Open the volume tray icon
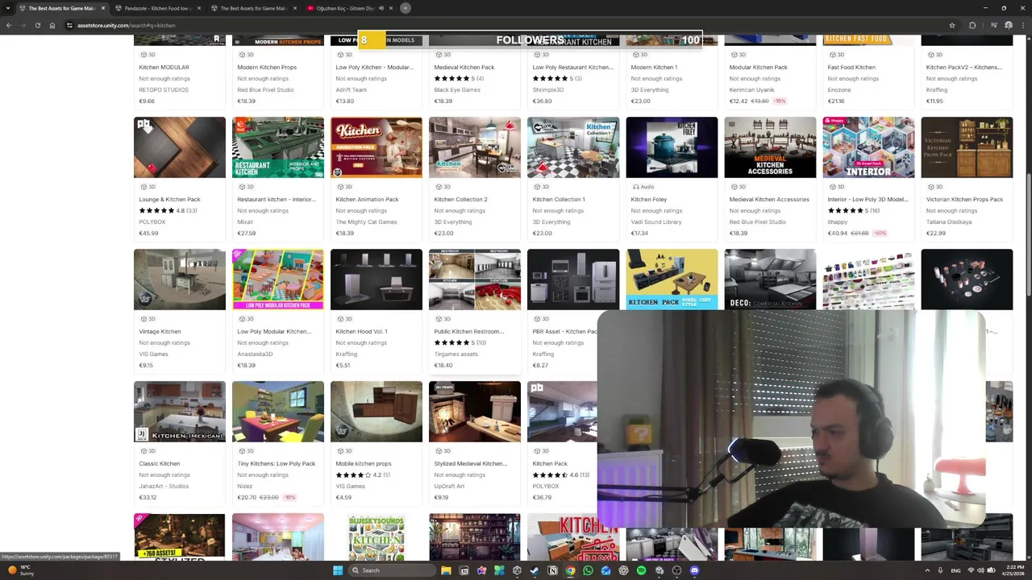1032x580 pixels. pyautogui.click(x=980, y=570)
